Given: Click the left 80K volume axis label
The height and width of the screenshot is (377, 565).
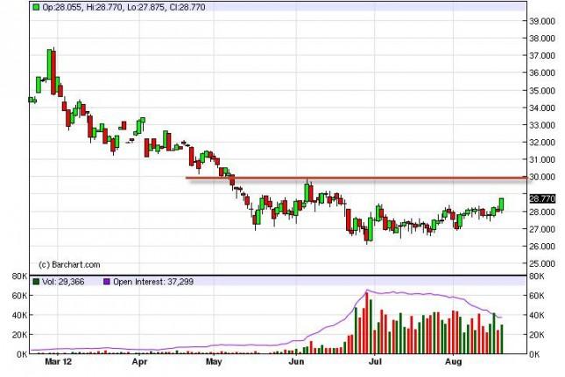Looking at the screenshot, I should click(x=19, y=276).
